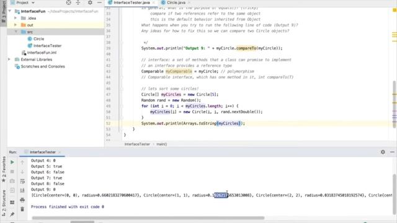Viewport: 397px width, 223px height.
Task: Click the Run panel vertical scrollbar
Action: 395,195
